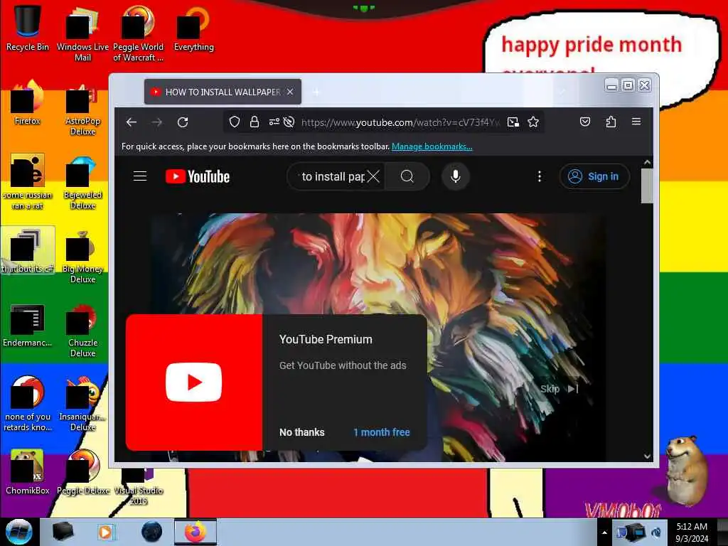This screenshot has height=546, width=728.
Task: Select Peggle World of Warcraft desktop icon
Action: (138, 33)
